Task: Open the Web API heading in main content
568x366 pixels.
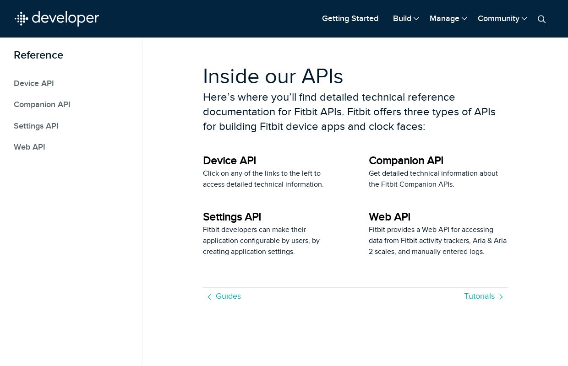Action: [389, 217]
